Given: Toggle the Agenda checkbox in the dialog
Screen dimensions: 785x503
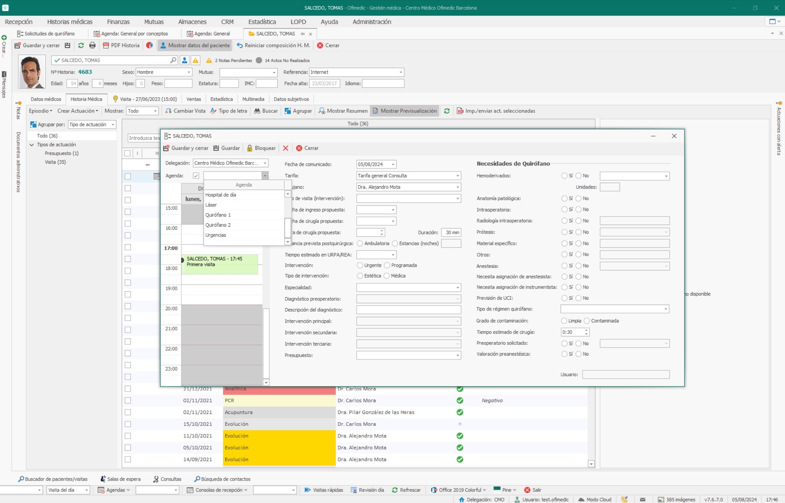Looking at the screenshot, I should pyautogui.click(x=196, y=176).
